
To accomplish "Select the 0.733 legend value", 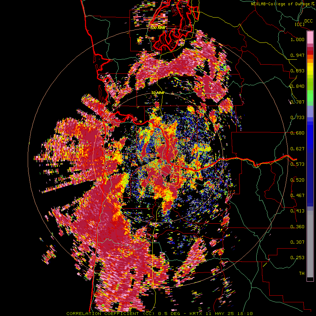I will pyautogui.click(x=297, y=118).
